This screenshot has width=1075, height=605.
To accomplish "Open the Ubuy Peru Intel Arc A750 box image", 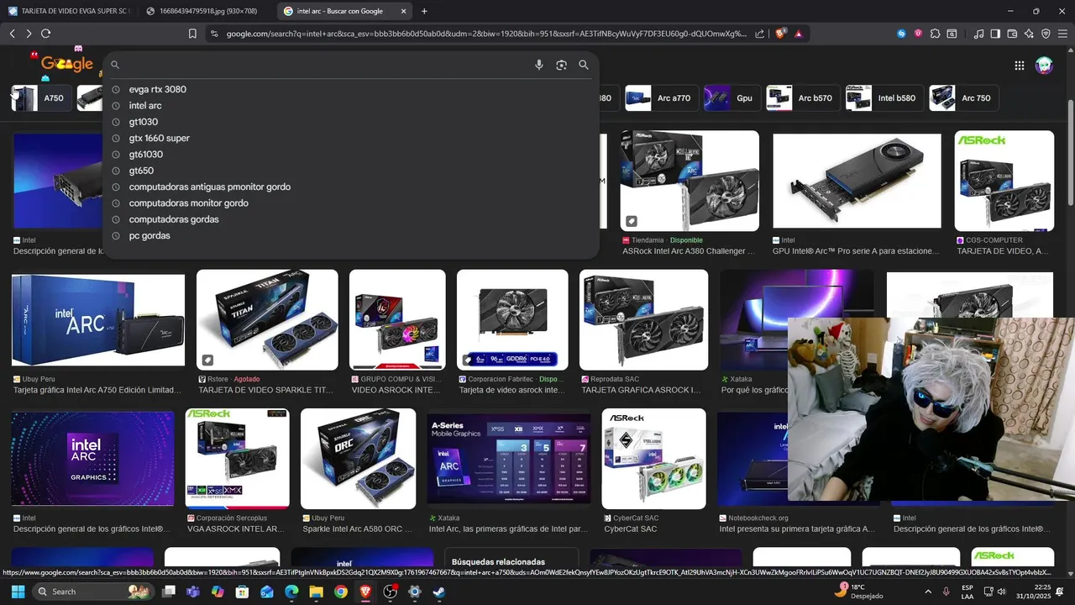I will 98,320.
